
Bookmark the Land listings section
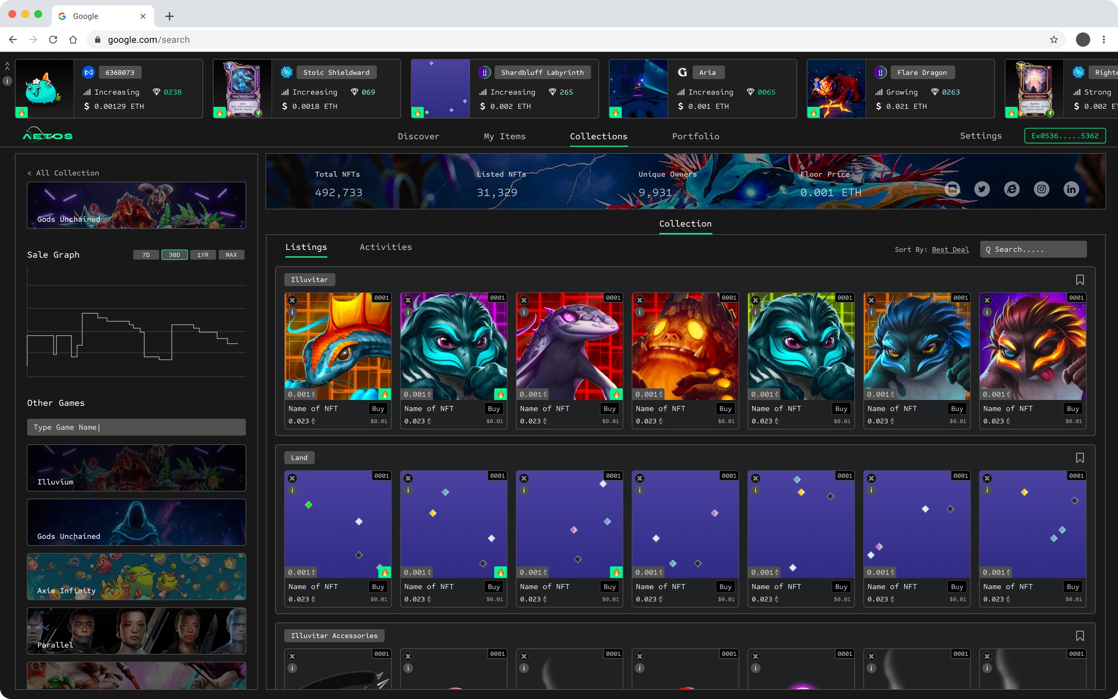1080,458
